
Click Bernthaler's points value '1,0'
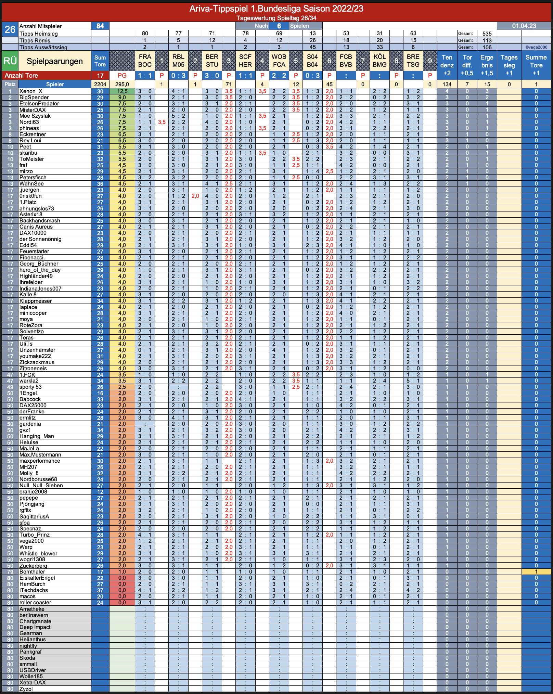click(x=122, y=572)
